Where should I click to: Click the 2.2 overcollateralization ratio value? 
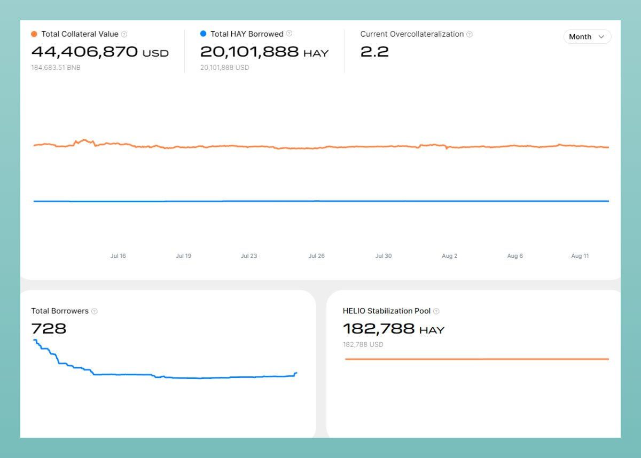click(374, 52)
